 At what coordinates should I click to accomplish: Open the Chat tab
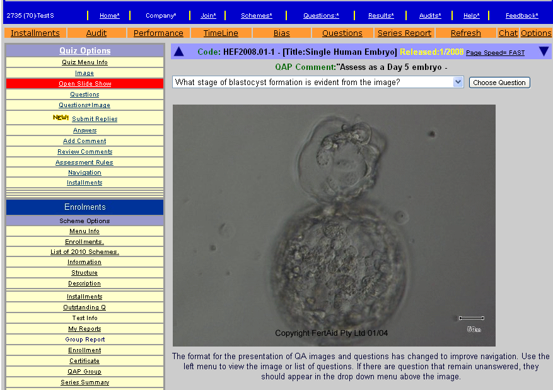pyautogui.click(x=508, y=33)
